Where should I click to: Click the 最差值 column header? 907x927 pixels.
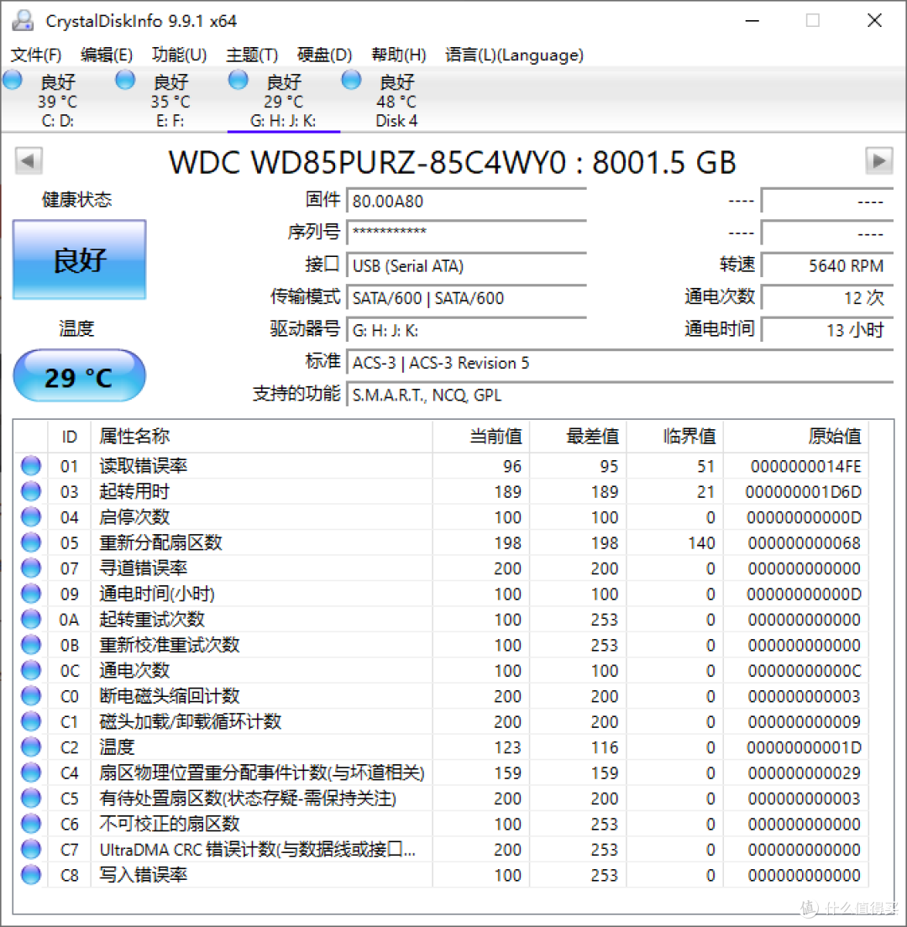pos(579,437)
